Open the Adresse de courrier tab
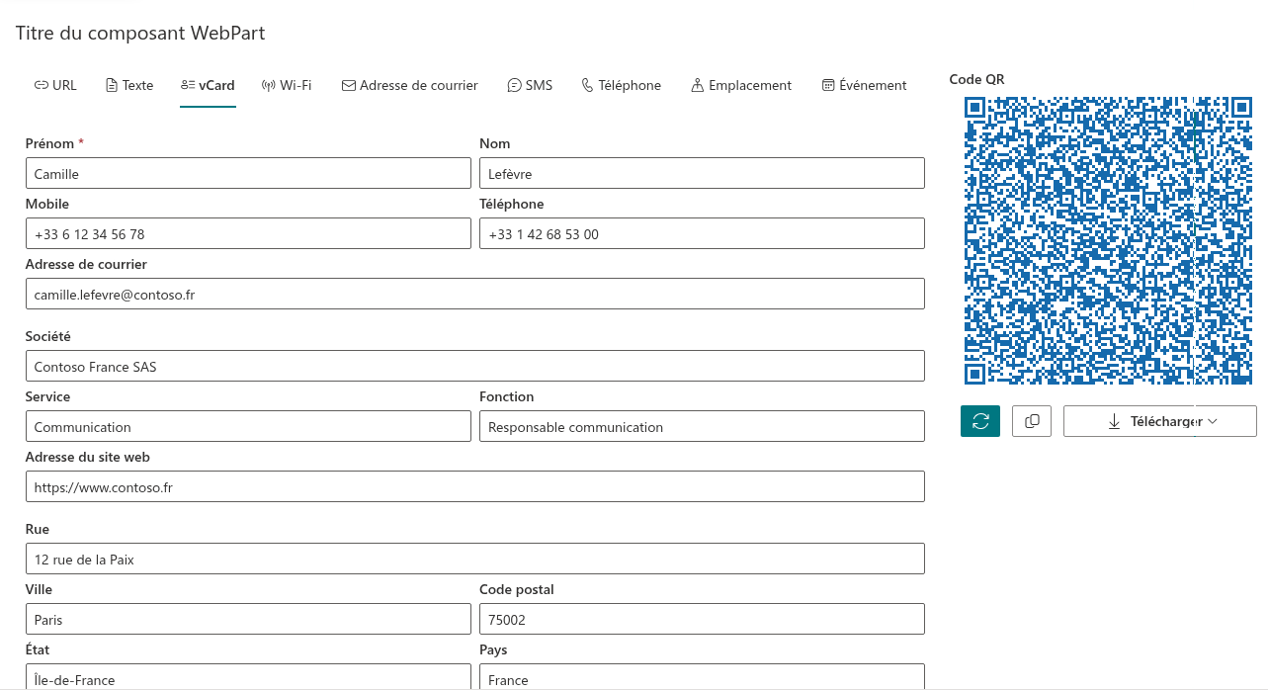1268x690 pixels. [x=410, y=85]
